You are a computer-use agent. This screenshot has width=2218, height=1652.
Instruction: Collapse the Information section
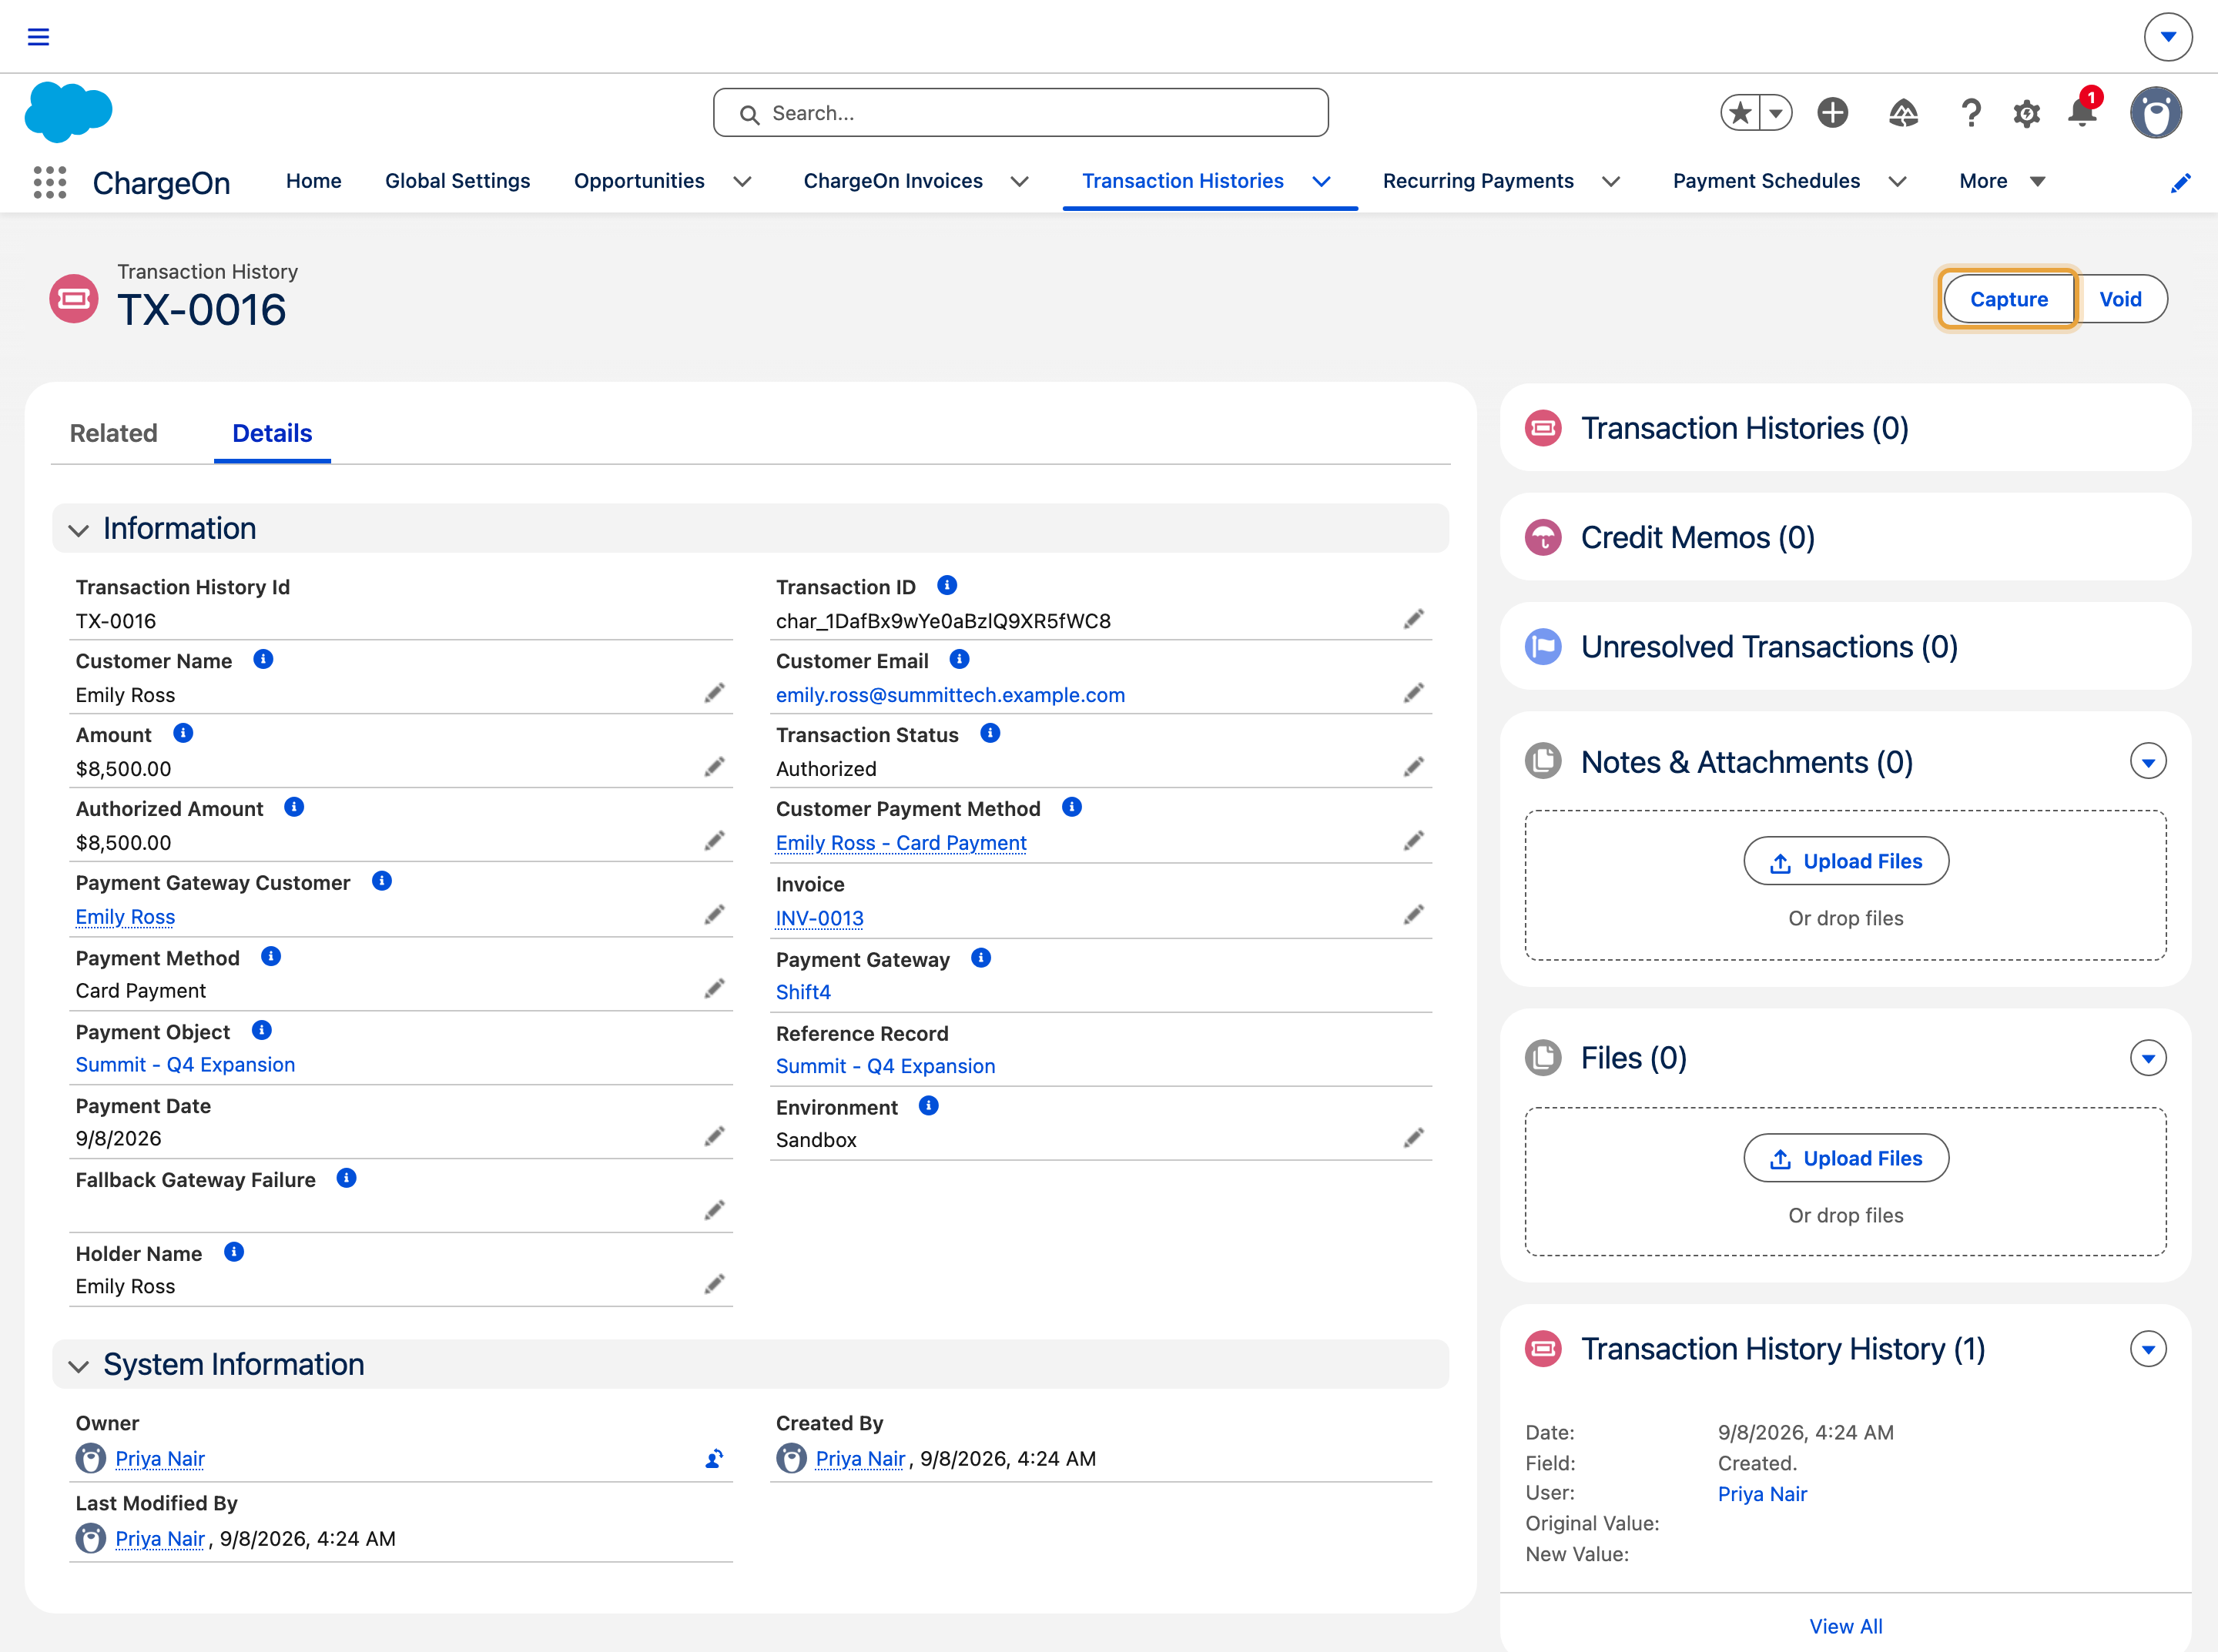[x=79, y=530]
